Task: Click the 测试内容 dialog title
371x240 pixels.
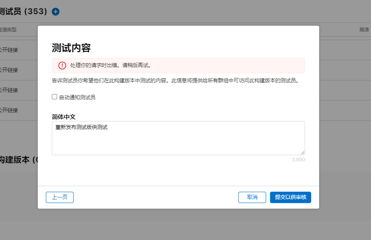Action: point(71,48)
